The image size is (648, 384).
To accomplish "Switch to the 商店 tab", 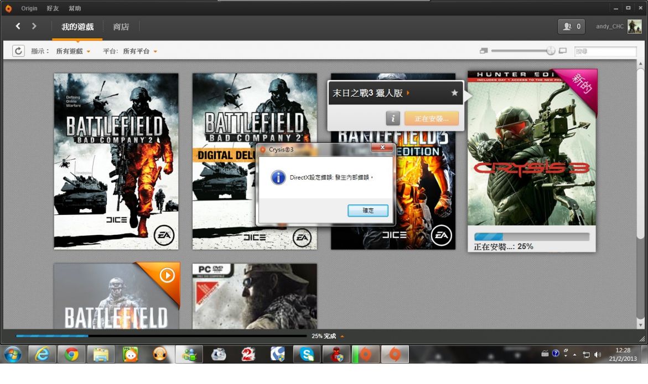I will 121,27.
